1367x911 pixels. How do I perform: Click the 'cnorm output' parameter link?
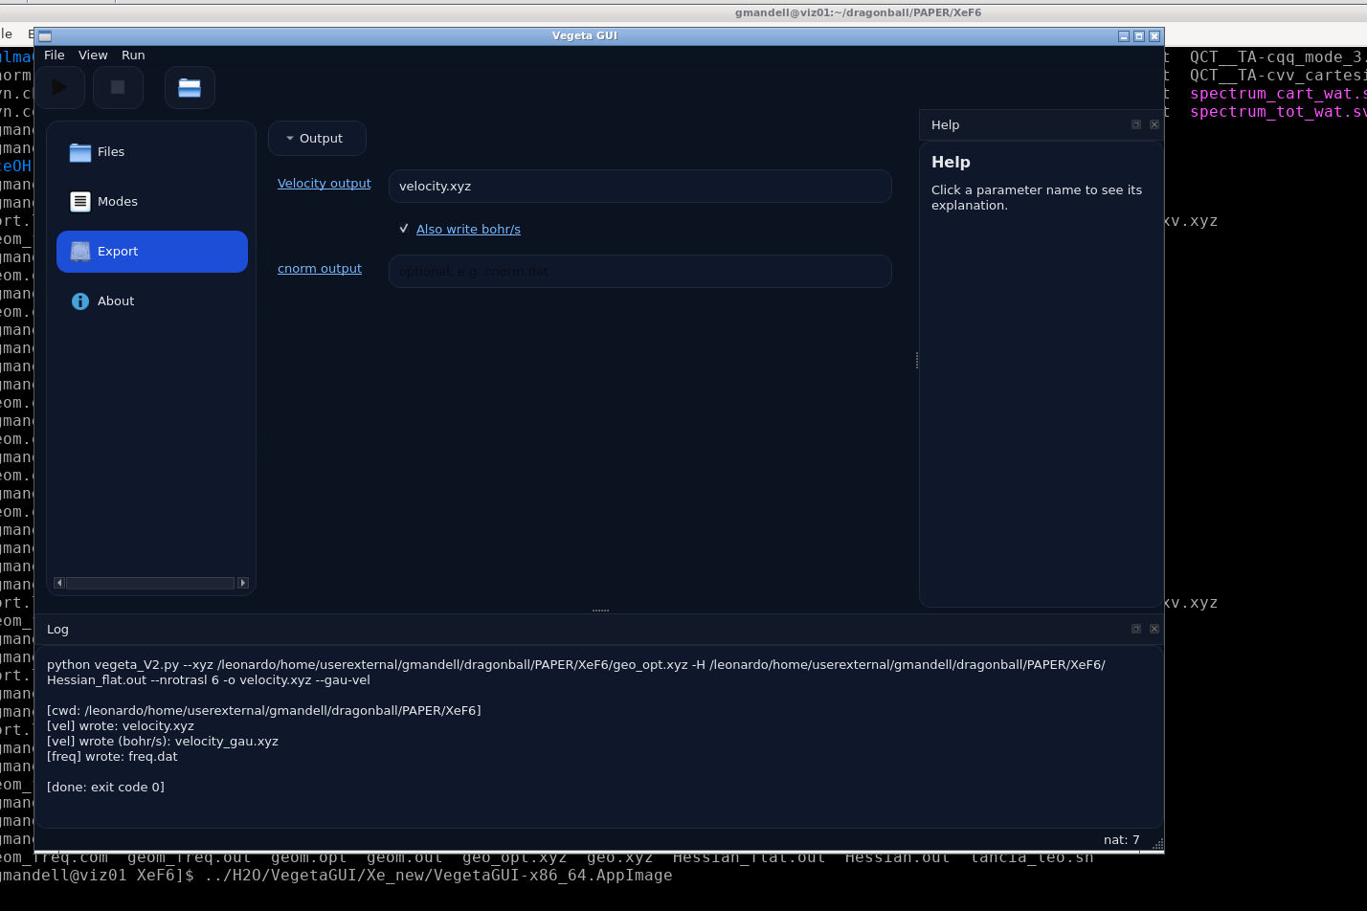pos(320,269)
